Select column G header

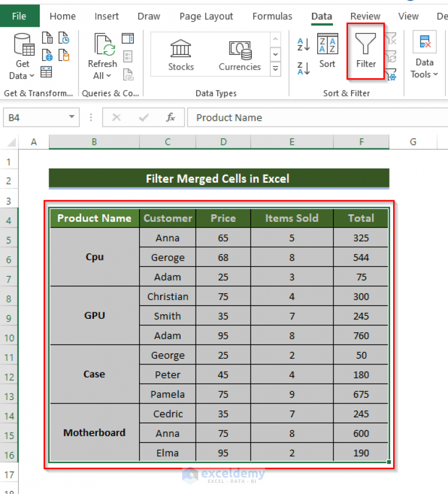tap(413, 142)
